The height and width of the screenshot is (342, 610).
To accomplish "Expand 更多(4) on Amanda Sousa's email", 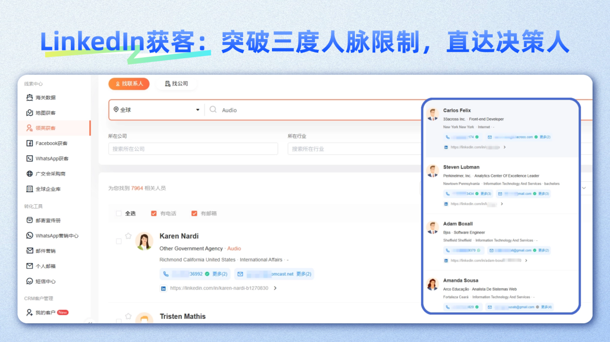I will 546,307.
